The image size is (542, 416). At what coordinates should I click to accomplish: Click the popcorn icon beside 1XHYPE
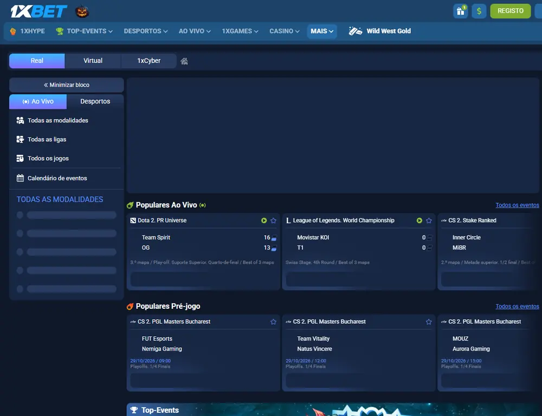pos(13,31)
